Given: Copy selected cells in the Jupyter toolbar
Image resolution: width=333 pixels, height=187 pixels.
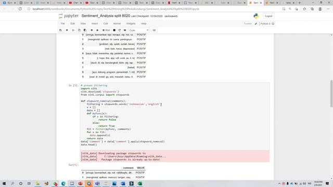Looking at the screenshot, I should [79, 30].
